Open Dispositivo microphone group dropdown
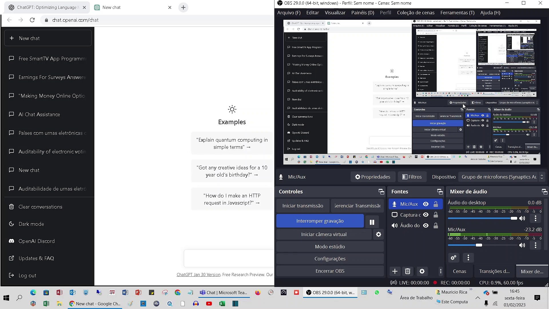 pyautogui.click(x=502, y=177)
